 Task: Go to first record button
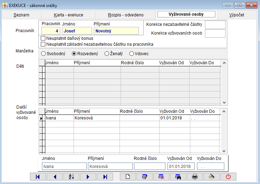point(38,177)
